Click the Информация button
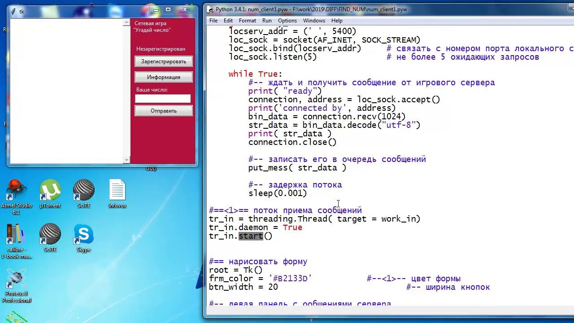Image resolution: width=574 pixels, height=323 pixels. pyautogui.click(x=164, y=77)
